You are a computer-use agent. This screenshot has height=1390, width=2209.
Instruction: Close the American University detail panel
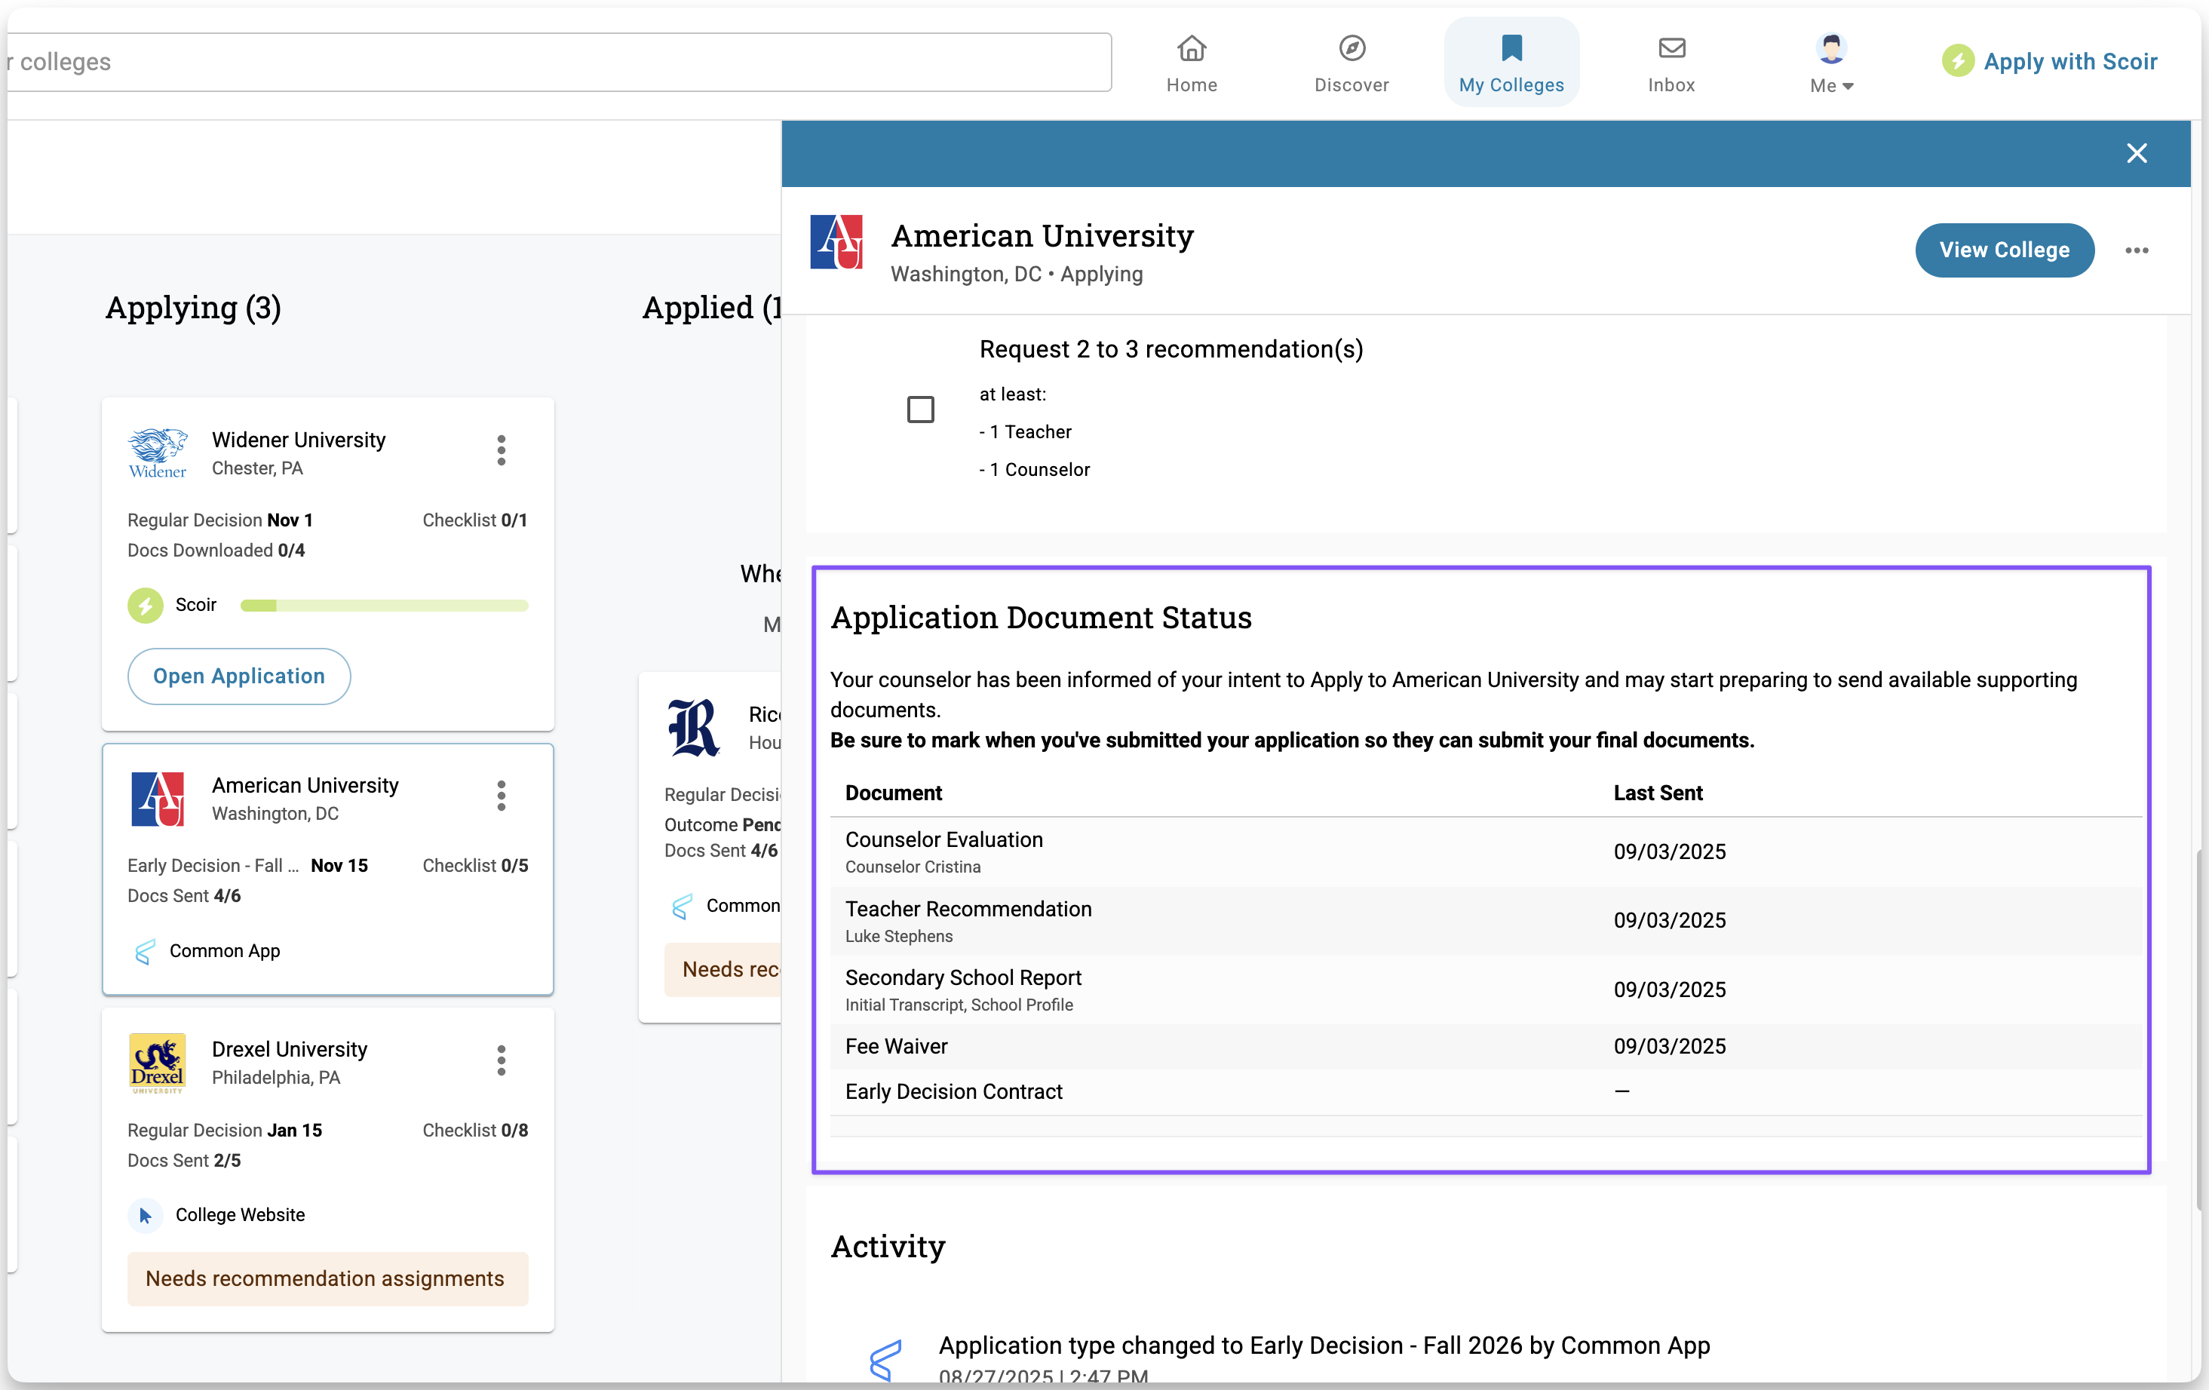[2137, 153]
